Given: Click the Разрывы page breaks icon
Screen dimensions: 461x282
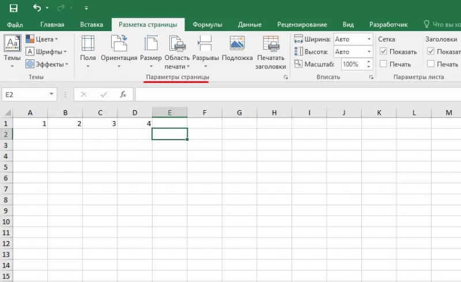Looking at the screenshot, I should 205,43.
